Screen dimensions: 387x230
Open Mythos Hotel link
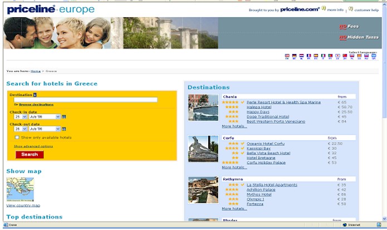(259, 194)
